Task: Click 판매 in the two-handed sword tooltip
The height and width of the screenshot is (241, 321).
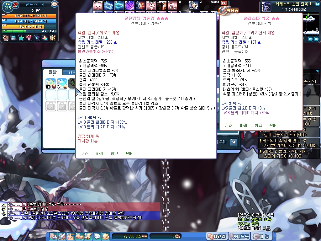Action: point(129,153)
